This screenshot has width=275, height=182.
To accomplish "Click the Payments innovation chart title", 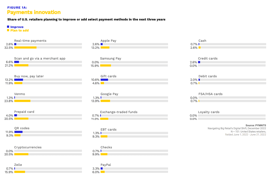I will pyautogui.click(x=34, y=12).
